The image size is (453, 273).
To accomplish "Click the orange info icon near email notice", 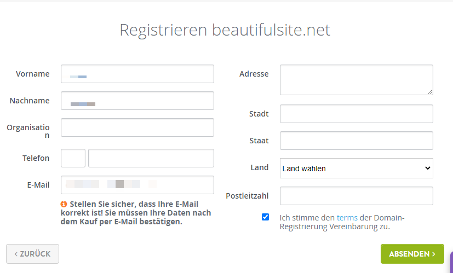I will [x=64, y=204].
